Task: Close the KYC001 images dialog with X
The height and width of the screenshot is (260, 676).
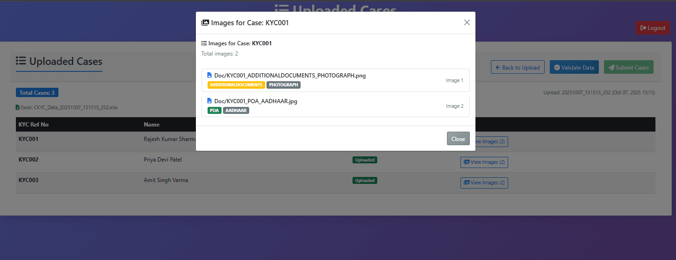Action: pyautogui.click(x=467, y=22)
